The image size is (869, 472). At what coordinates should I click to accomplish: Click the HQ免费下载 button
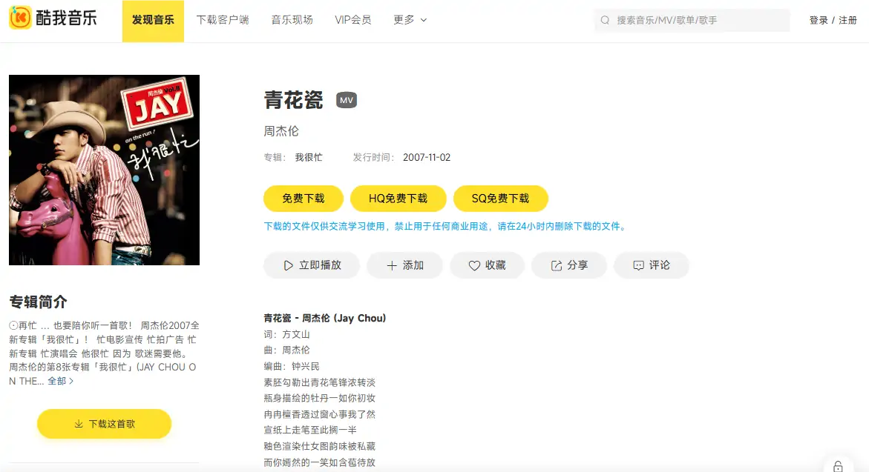pyautogui.click(x=398, y=199)
